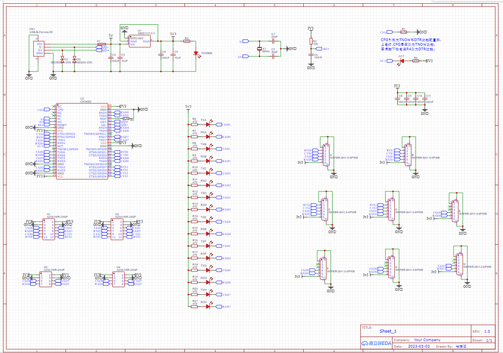Click the Sheet_1 title text

pos(388,331)
